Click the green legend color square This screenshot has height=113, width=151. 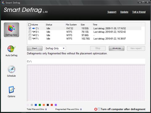pyautogui.click(x=40, y=105)
